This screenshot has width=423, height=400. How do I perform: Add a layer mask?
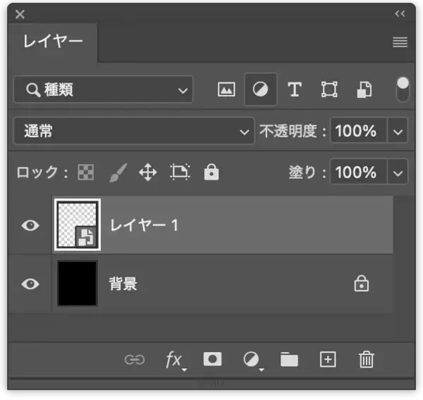click(212, 359)
